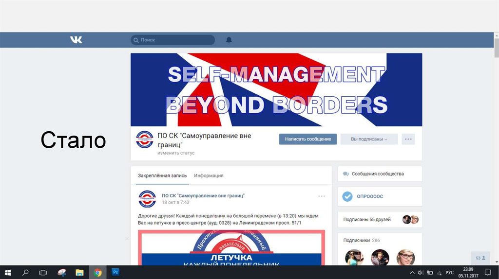This screenshot has height=279, width=499.
Task: Open the Летучка post image
Action: point(231,247)
